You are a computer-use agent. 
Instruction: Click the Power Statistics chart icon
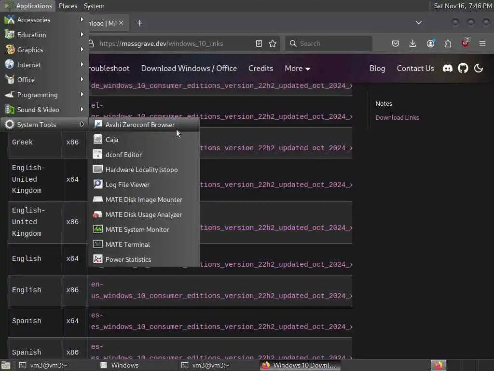coord(97,259)
